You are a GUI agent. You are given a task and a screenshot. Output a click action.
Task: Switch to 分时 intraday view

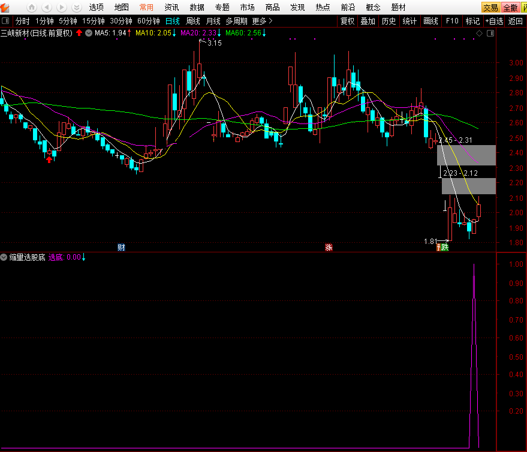pyautogui.click(x=23, y=21)
